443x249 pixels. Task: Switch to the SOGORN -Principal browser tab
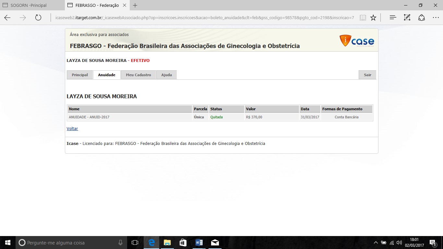coord(29,5)
